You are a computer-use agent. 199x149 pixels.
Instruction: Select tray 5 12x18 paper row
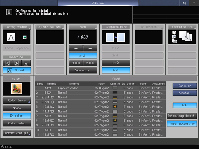100,107
